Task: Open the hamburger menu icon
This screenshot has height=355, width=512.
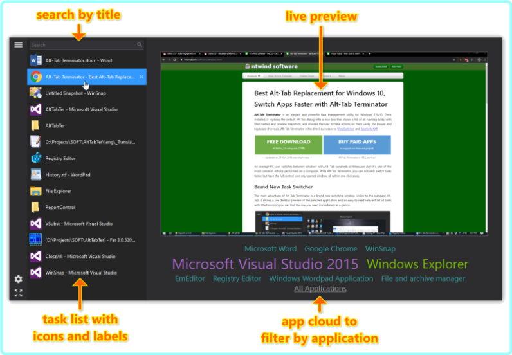Action: 18,45
